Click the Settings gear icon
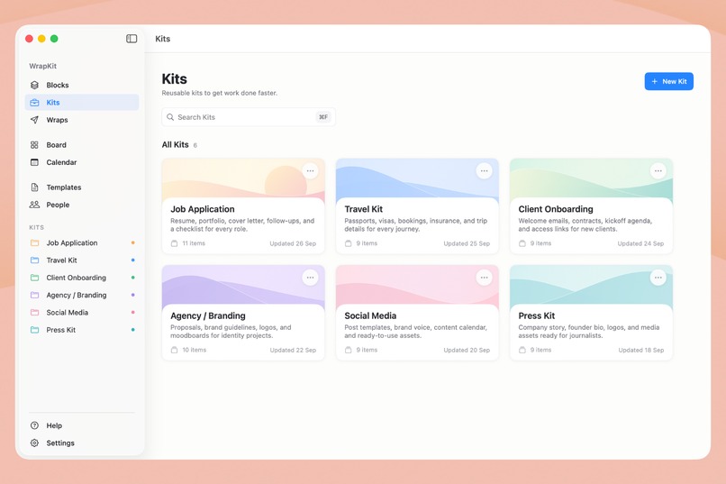Image resolution: width=726 pixels, height=484 pixels. 34,443
